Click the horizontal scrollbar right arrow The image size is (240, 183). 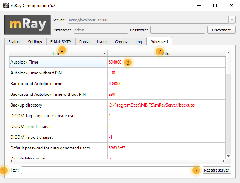[x=223, y=161]
